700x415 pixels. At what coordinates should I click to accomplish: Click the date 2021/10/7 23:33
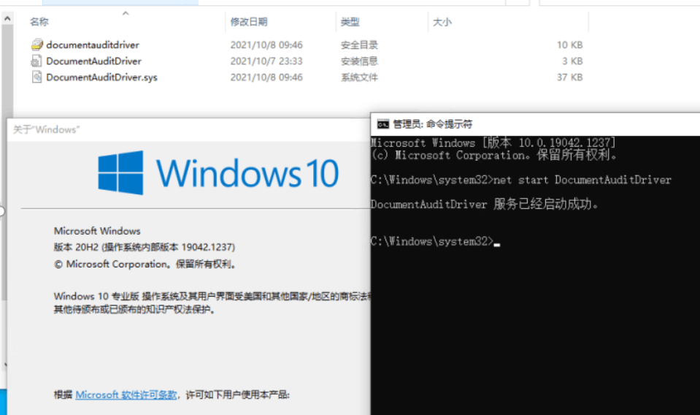click(266, 61)
